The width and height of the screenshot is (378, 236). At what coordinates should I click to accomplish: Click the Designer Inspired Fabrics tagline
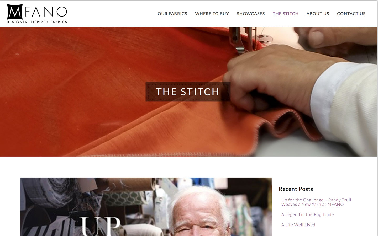coord(37,22)
